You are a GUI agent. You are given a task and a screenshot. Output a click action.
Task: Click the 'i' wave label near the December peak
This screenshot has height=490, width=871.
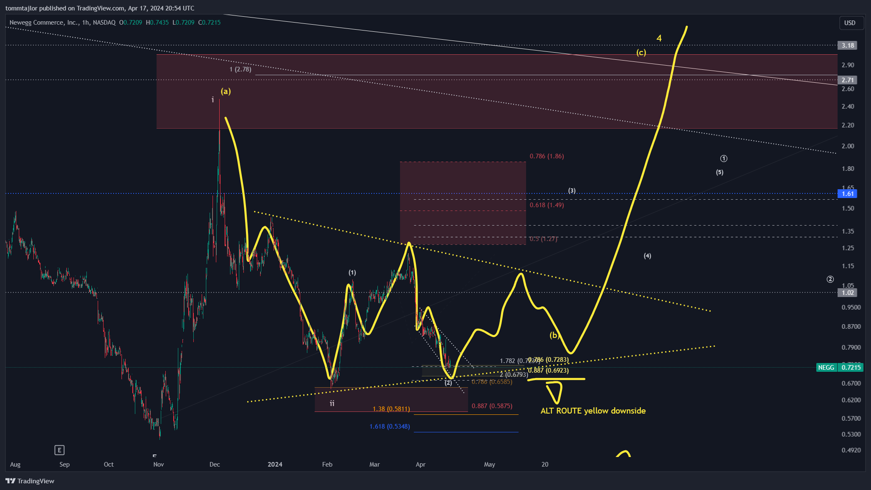click(x=213, y=100)
